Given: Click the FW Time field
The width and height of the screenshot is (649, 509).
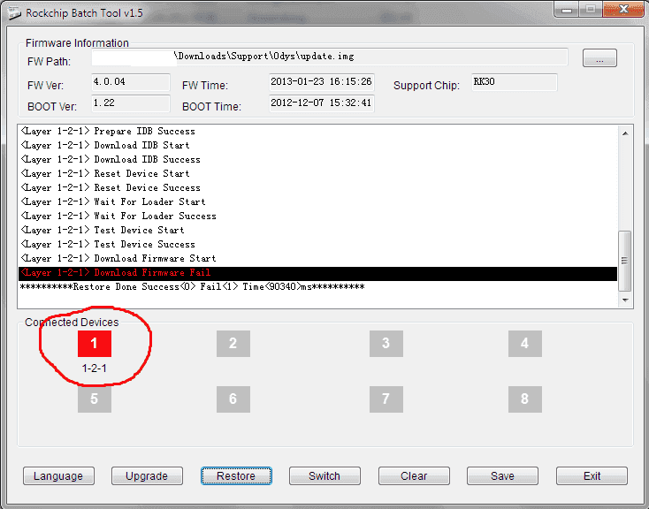Looking at the screenshot, I should tap(322, 82).
